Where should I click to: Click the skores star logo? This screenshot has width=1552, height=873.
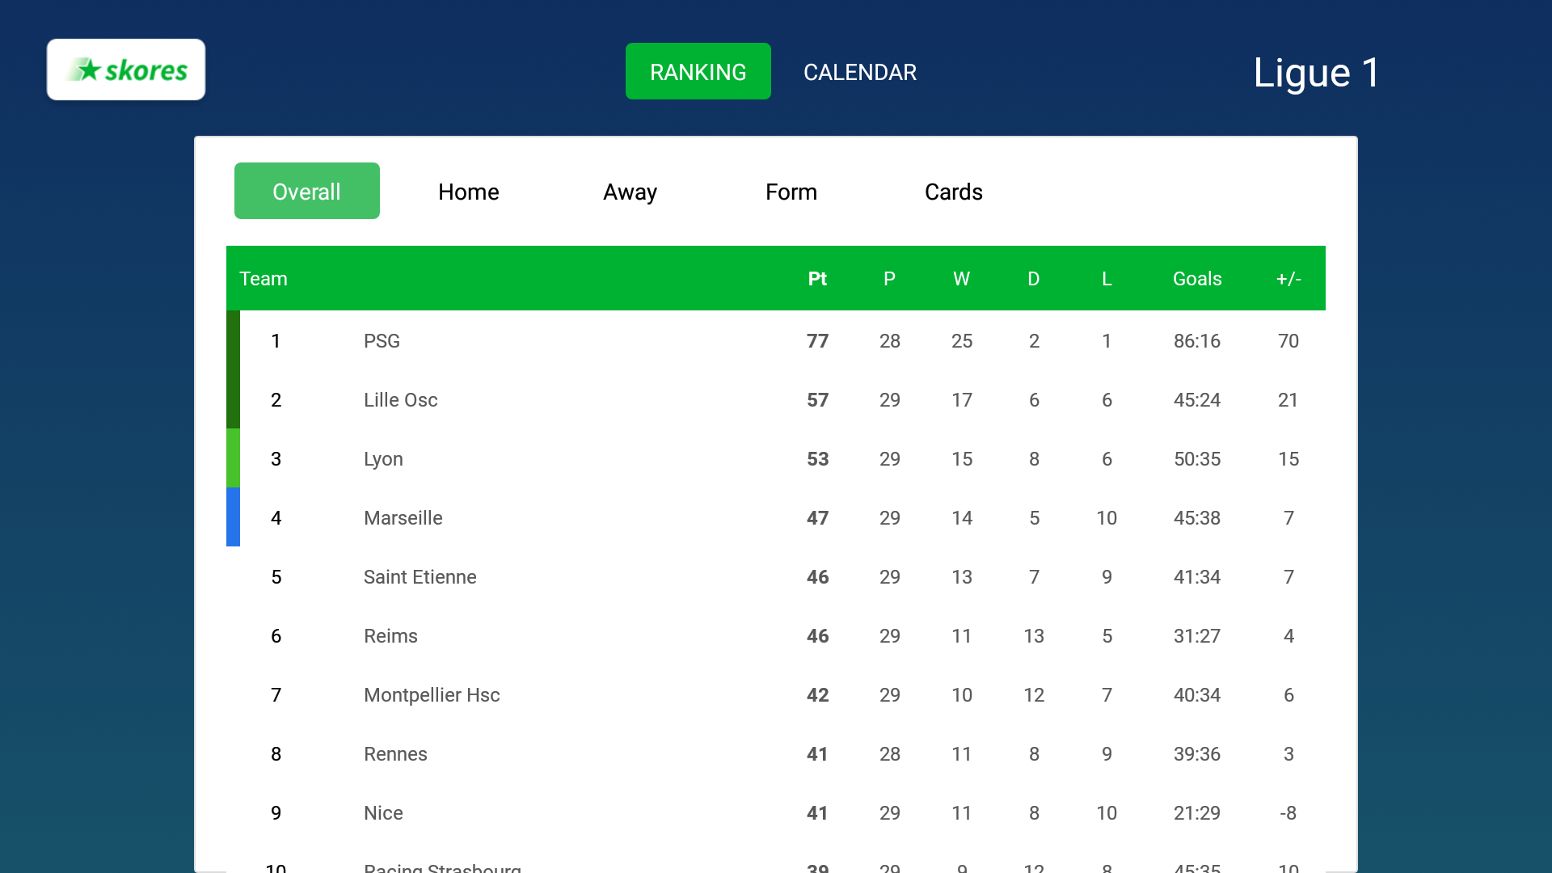(126, 70)
